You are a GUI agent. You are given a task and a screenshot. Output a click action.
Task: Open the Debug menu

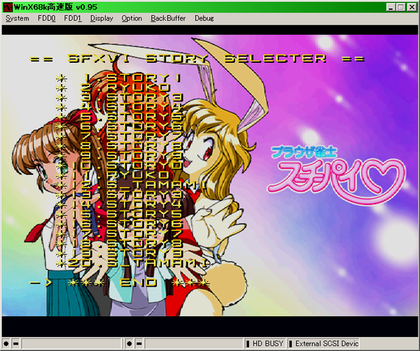point(204,18)
